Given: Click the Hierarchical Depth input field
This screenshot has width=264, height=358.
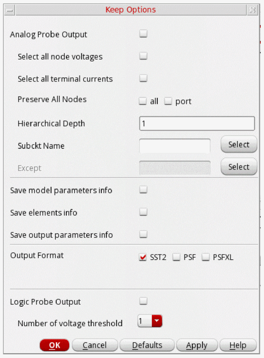Looking at the screenshot, I should click(197, 124).
